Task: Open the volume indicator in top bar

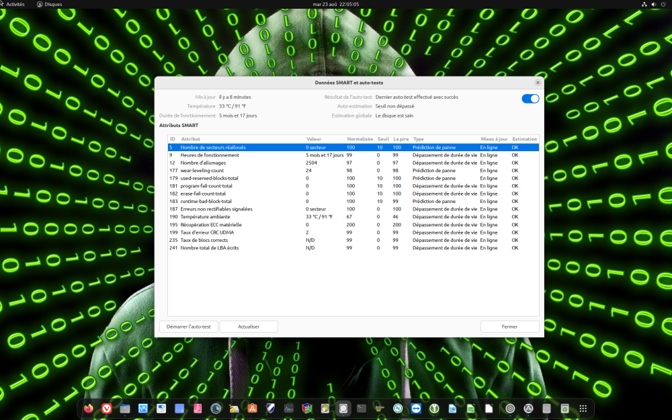Action: pyautogui.click(x=654, y=4)
